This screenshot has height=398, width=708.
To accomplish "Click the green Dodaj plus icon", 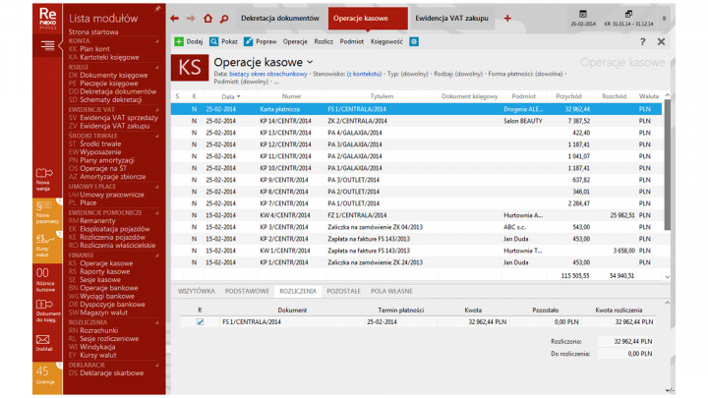I will pyautogui.click(x=179, y=41).
